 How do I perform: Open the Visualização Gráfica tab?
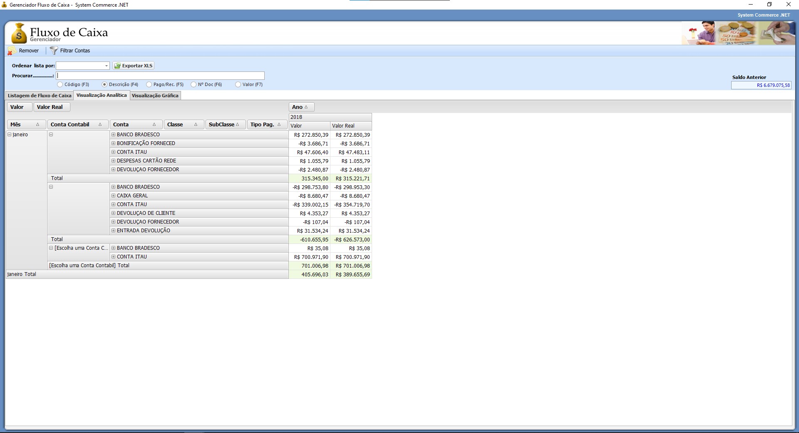(155, 96)
